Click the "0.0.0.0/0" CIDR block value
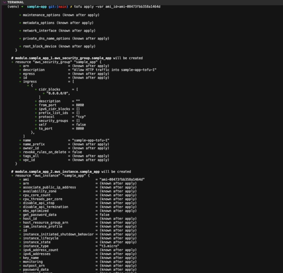283x273 pixels. pos(58,93)
